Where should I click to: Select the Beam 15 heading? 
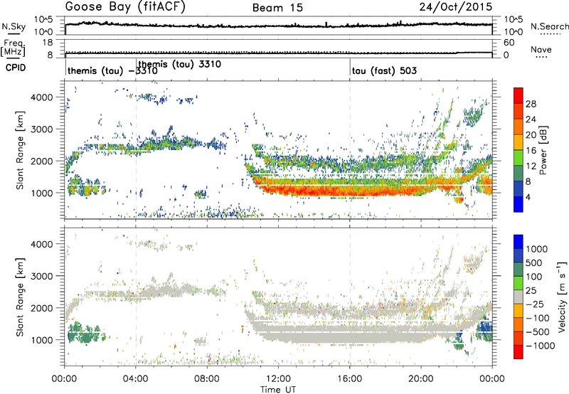277,8
